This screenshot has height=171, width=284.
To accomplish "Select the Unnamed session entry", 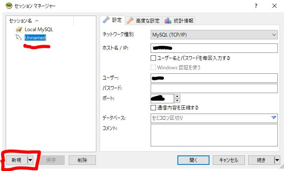I will (35, 37).
